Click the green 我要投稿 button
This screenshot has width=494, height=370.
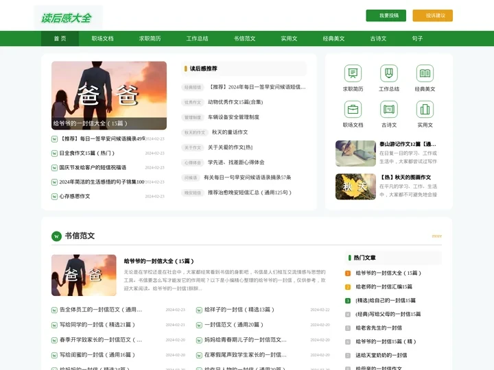[x=386, y=15]
